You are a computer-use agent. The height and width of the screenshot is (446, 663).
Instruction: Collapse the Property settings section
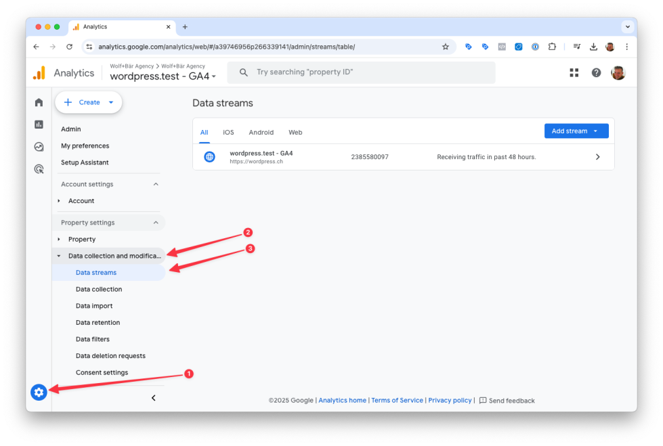click(156, 223)
